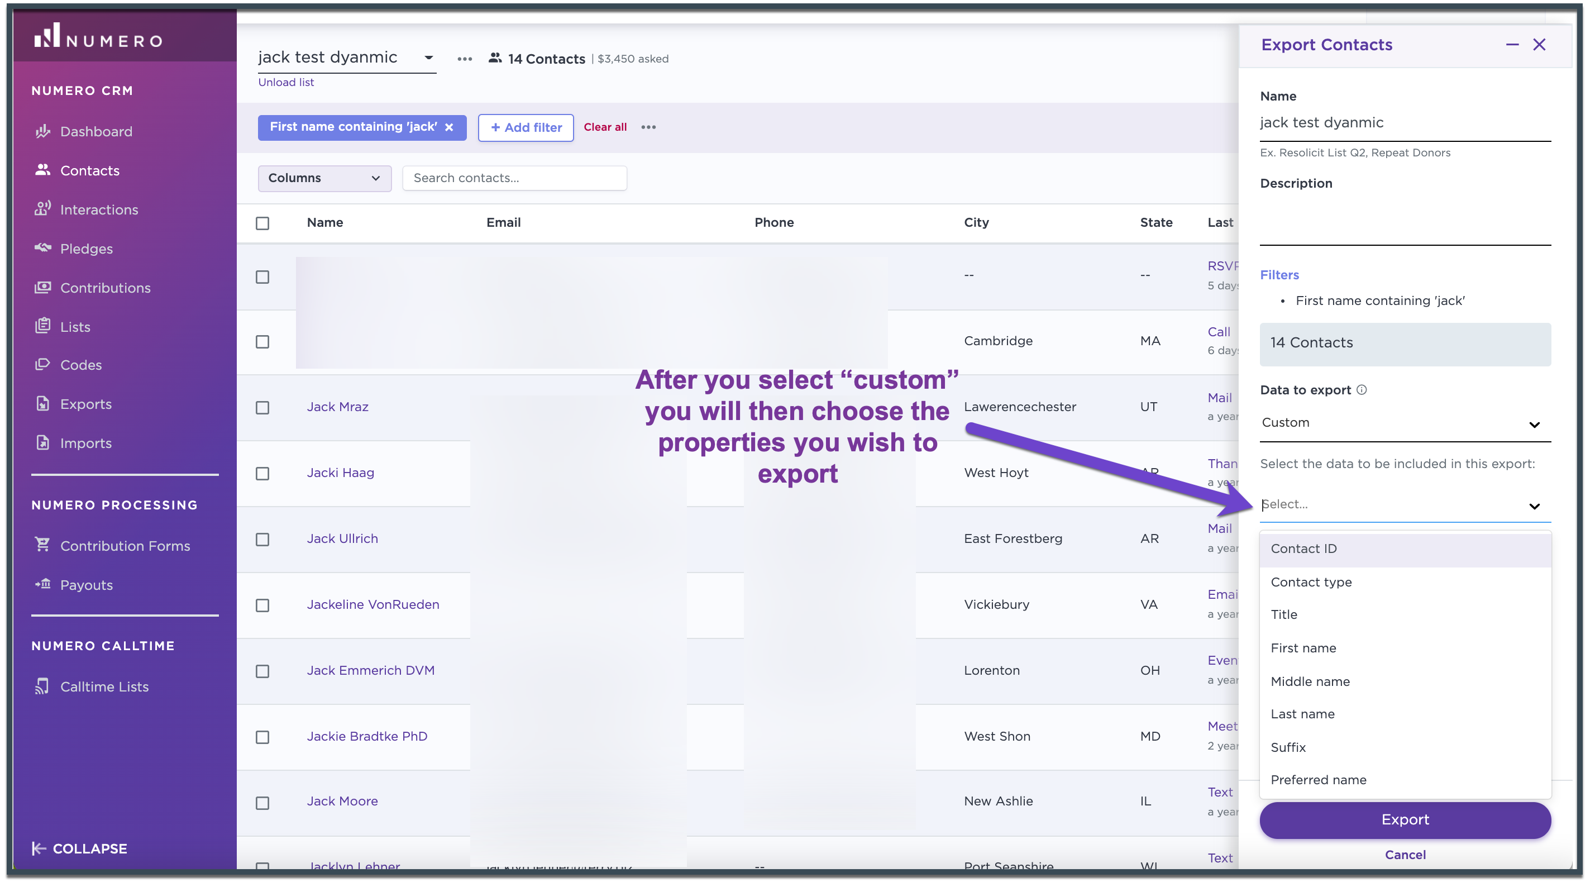Open the filter overflow menu
This screenshot has width=1595, height=887.
[x=649, y=127]
